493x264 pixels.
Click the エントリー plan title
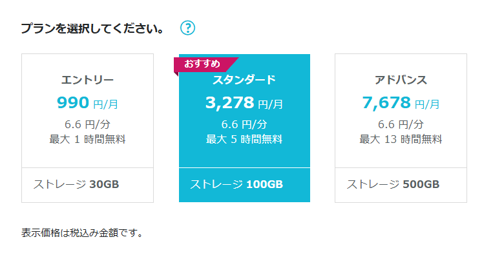click(87, 80)
